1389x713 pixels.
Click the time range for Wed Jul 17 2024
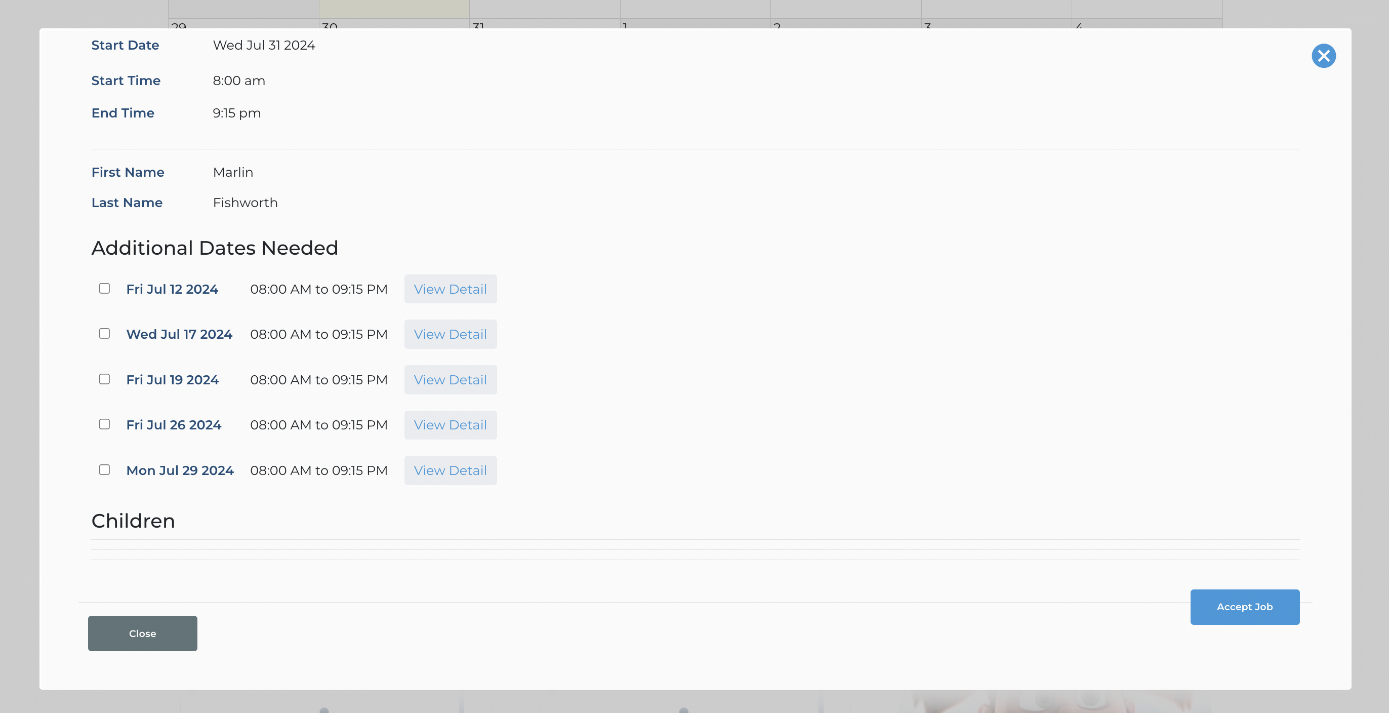click(319, 334)
